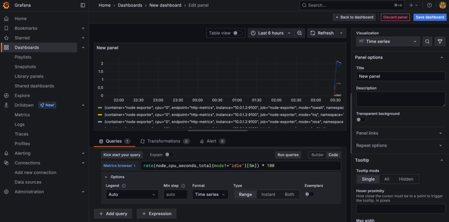Image resolution: width=449 pixels, height=222 pixels.
Task: Open the user profile avatar
Action: click(x=442, y=5)
